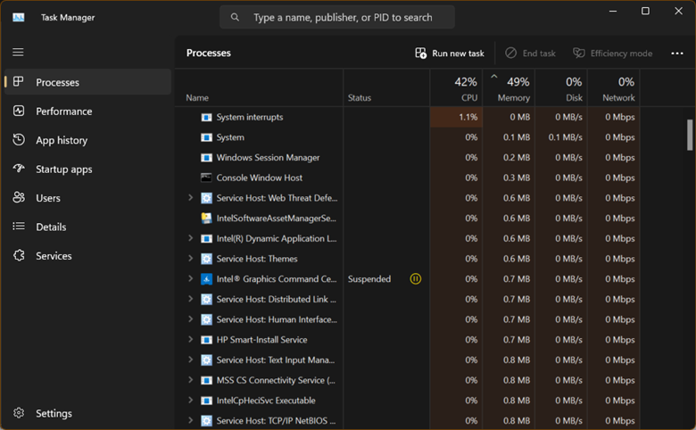Click the Performance sidebar icon
Viewport: 696px width, 430px height.
point(19,111)
